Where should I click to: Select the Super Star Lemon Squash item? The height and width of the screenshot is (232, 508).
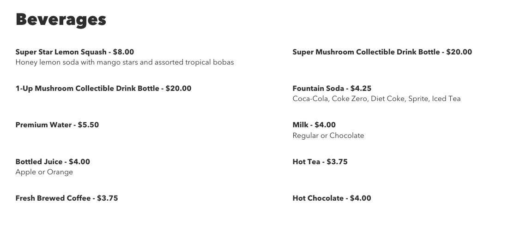61,52
